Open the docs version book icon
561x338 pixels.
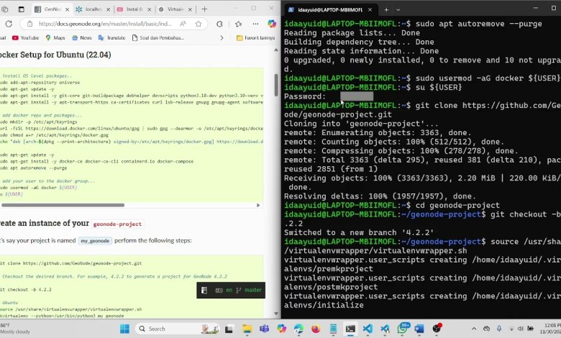(204, 290)
